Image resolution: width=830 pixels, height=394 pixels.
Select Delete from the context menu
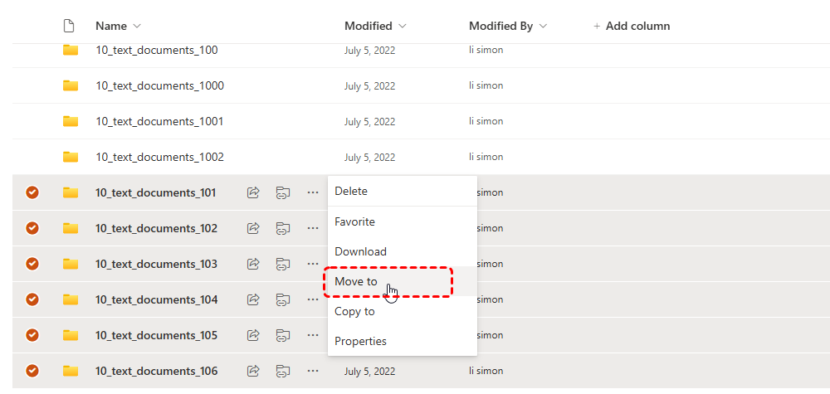point(351,191)
